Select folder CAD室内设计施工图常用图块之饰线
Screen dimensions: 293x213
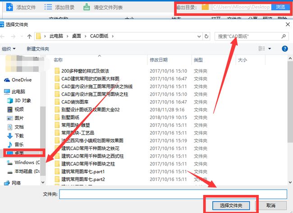coord(94,87)
